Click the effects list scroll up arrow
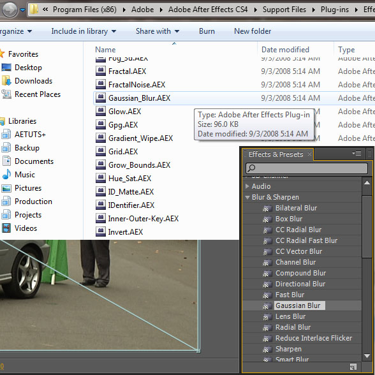This screenshot has height=375, width=375. pyautogui.click(x=367, y=183)
